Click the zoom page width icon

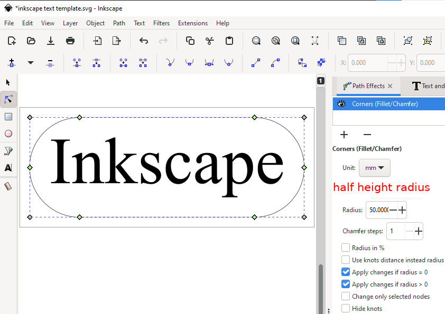(315, 41)
